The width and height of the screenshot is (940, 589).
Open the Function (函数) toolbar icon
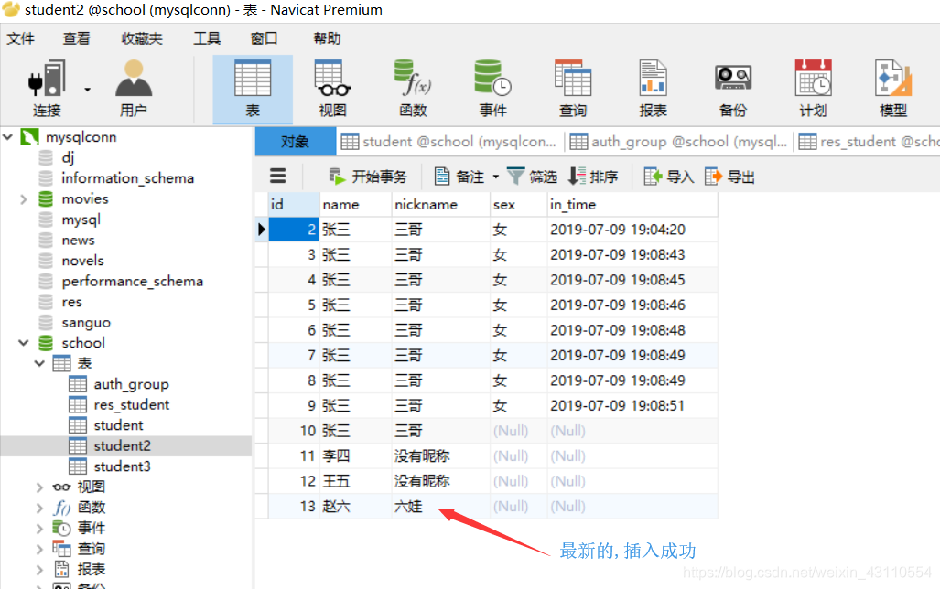[x=413, y=89]
